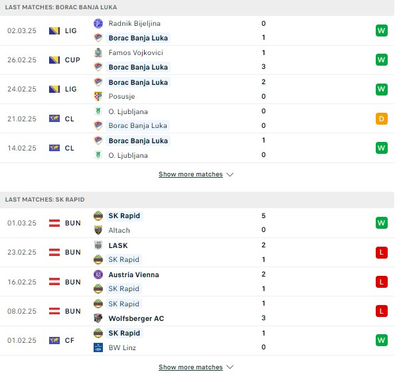Viewport: 397px width, 376px height.
Task: Open Show more matches under Borac section
Action: [191, 174]
